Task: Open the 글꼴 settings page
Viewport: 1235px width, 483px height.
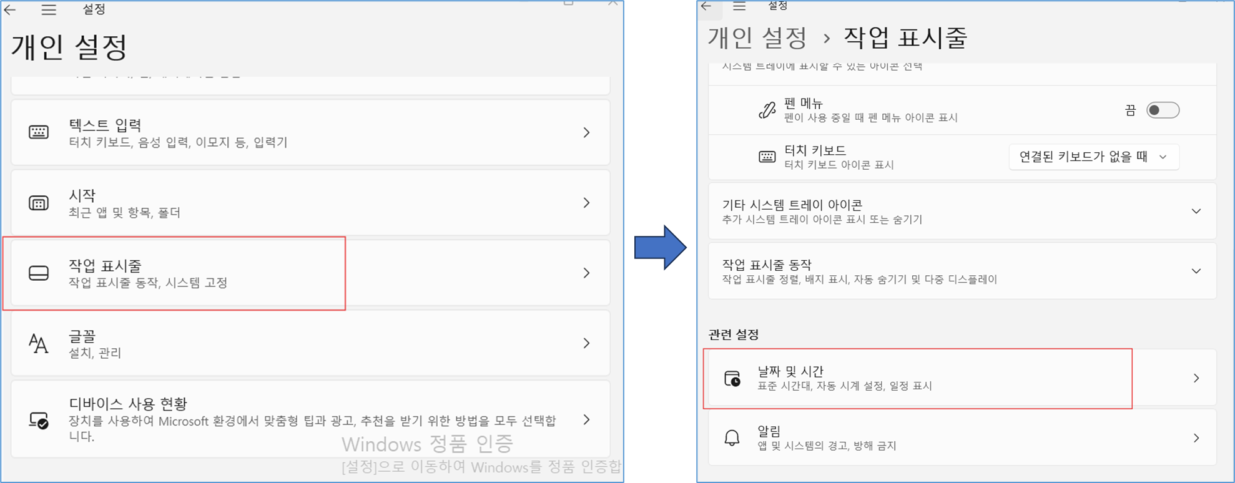Action: pos(310,343)
